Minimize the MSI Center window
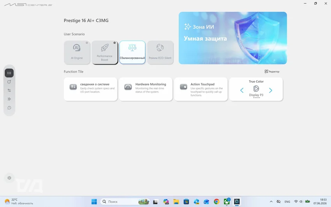 tap(305, 4)
